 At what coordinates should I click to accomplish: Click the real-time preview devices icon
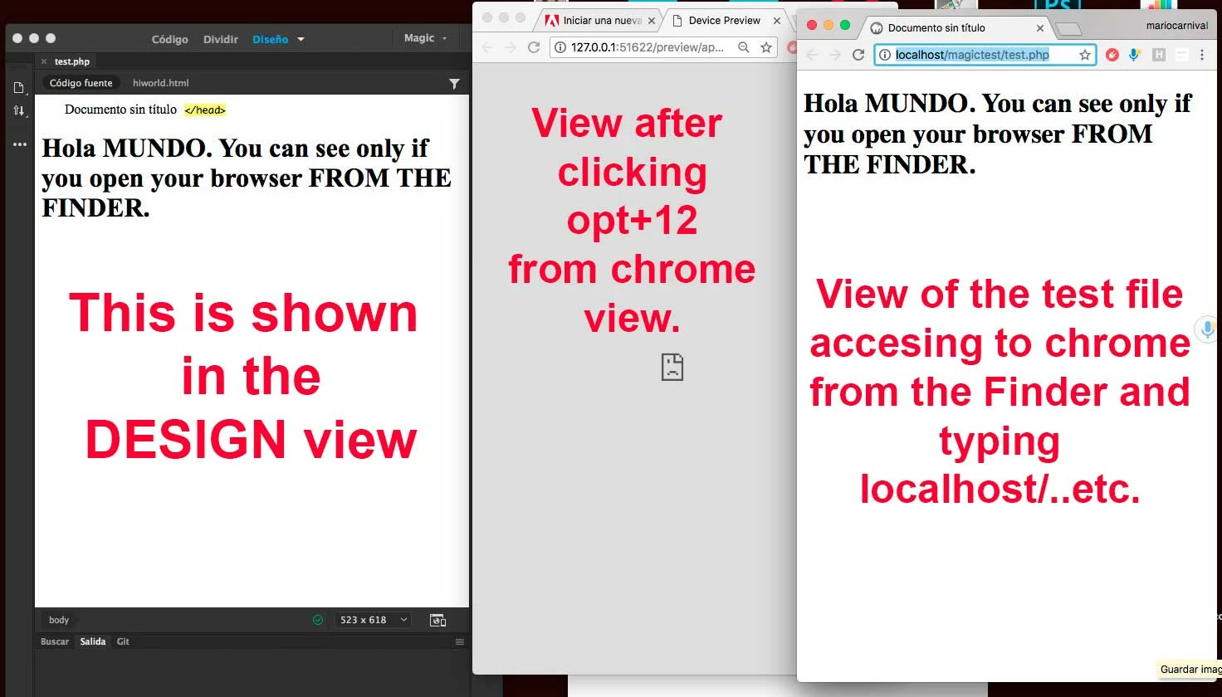(437, 620)
